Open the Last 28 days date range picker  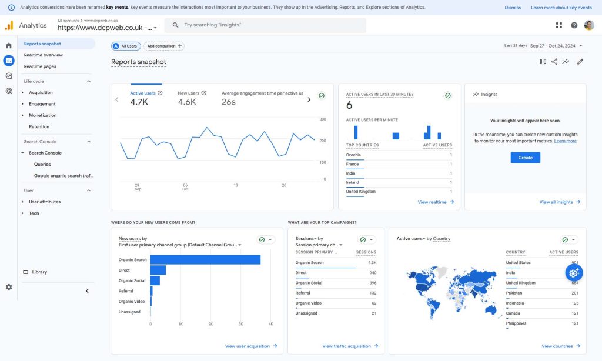(541, 45)
